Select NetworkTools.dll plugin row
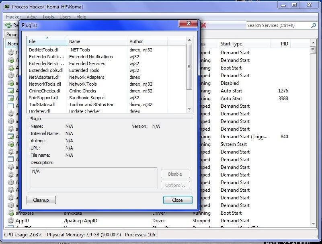 pos(107,84)
